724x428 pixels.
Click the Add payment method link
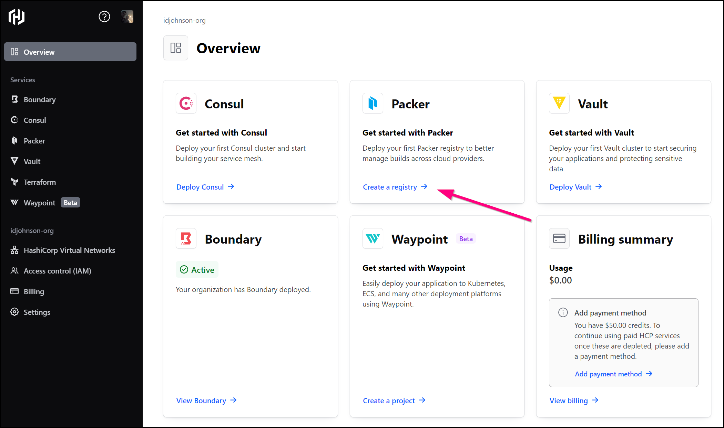[x=614, y=374]
